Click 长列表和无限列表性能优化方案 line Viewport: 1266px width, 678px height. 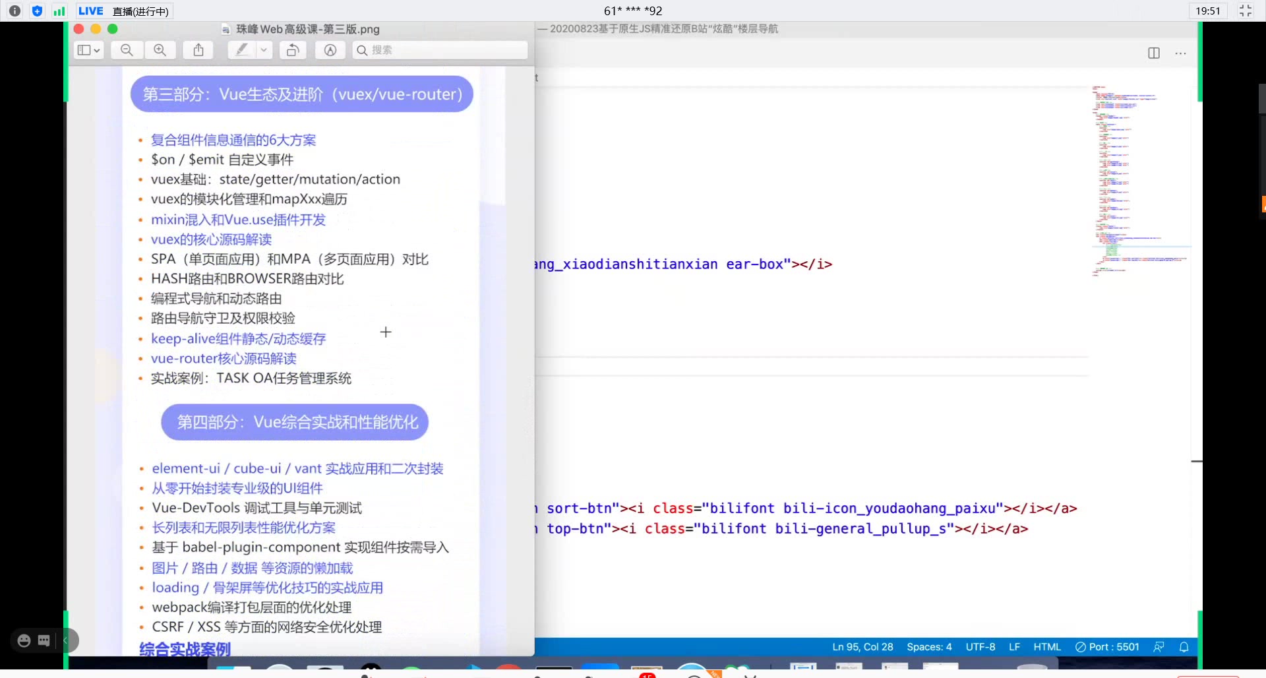point(244,528)
